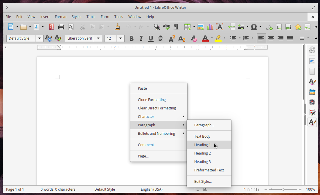Insert a table into the document

point(187,26)
